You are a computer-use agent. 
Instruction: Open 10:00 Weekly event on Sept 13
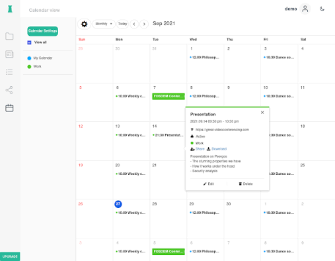tap(131, 135)
